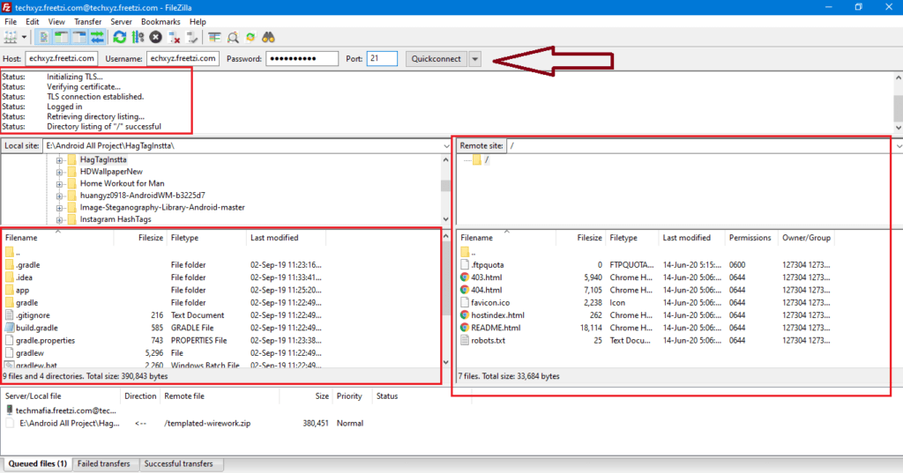
Task: Select the robots.txt file icon
Action: click(465, 341)
